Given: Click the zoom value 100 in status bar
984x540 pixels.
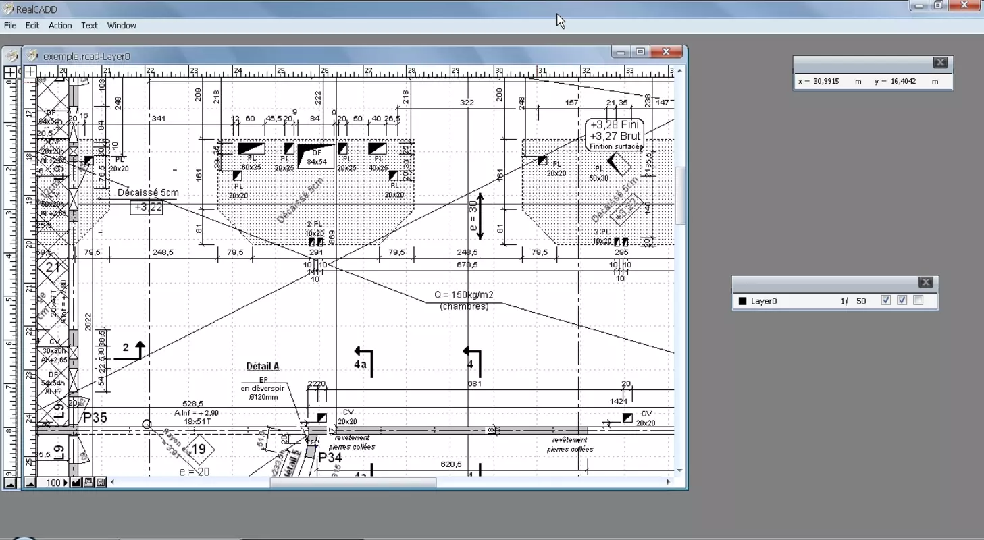Looking at the screenshot, I should click(53, 483).
